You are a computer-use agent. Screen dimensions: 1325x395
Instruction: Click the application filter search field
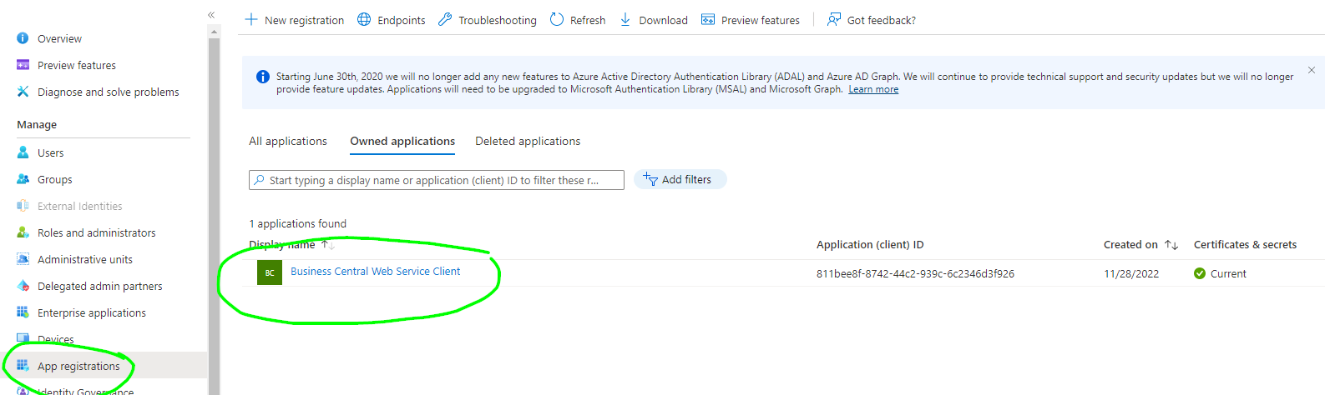pos(437,180)
